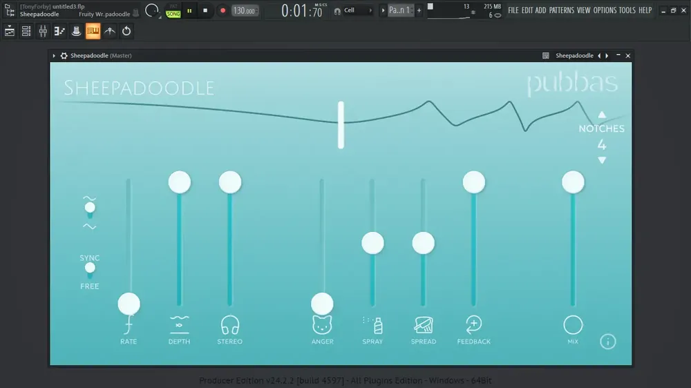Open the plugin window options arrow menu
Screen dimensions: 691x388
pyautogui.click(x=54, y=55)
